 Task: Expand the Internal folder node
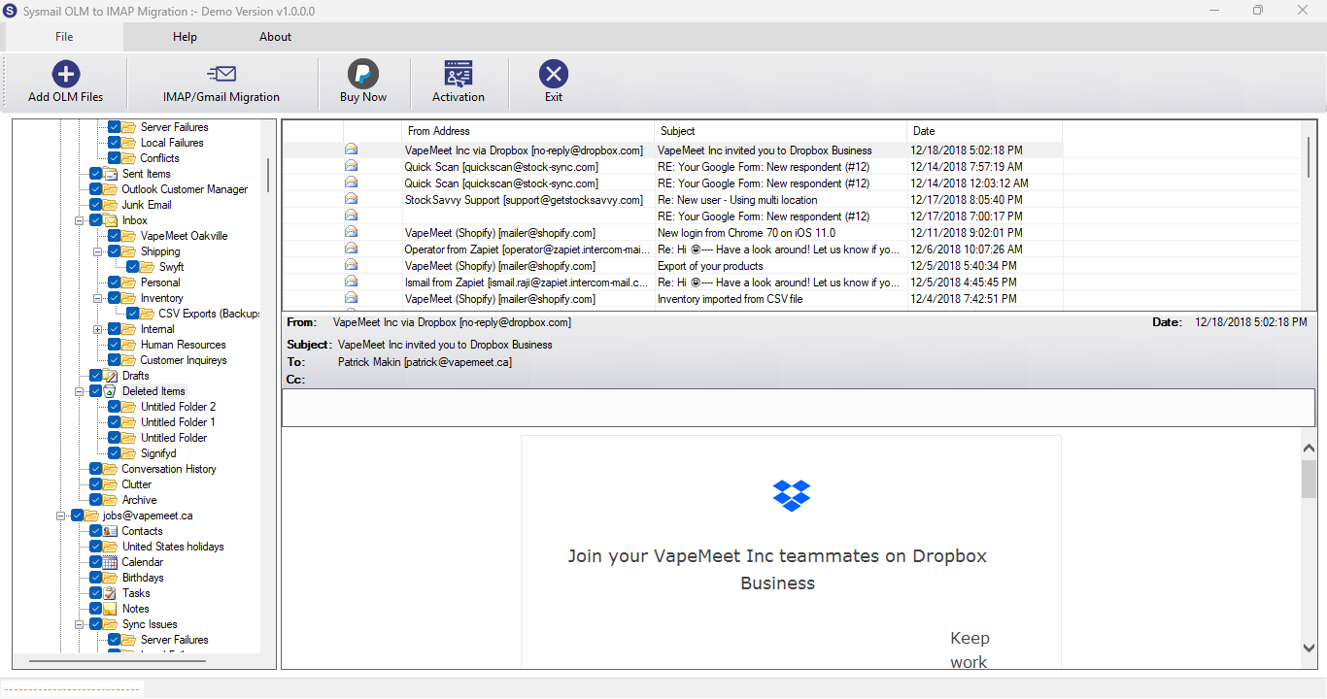click(x=97, y=329)
